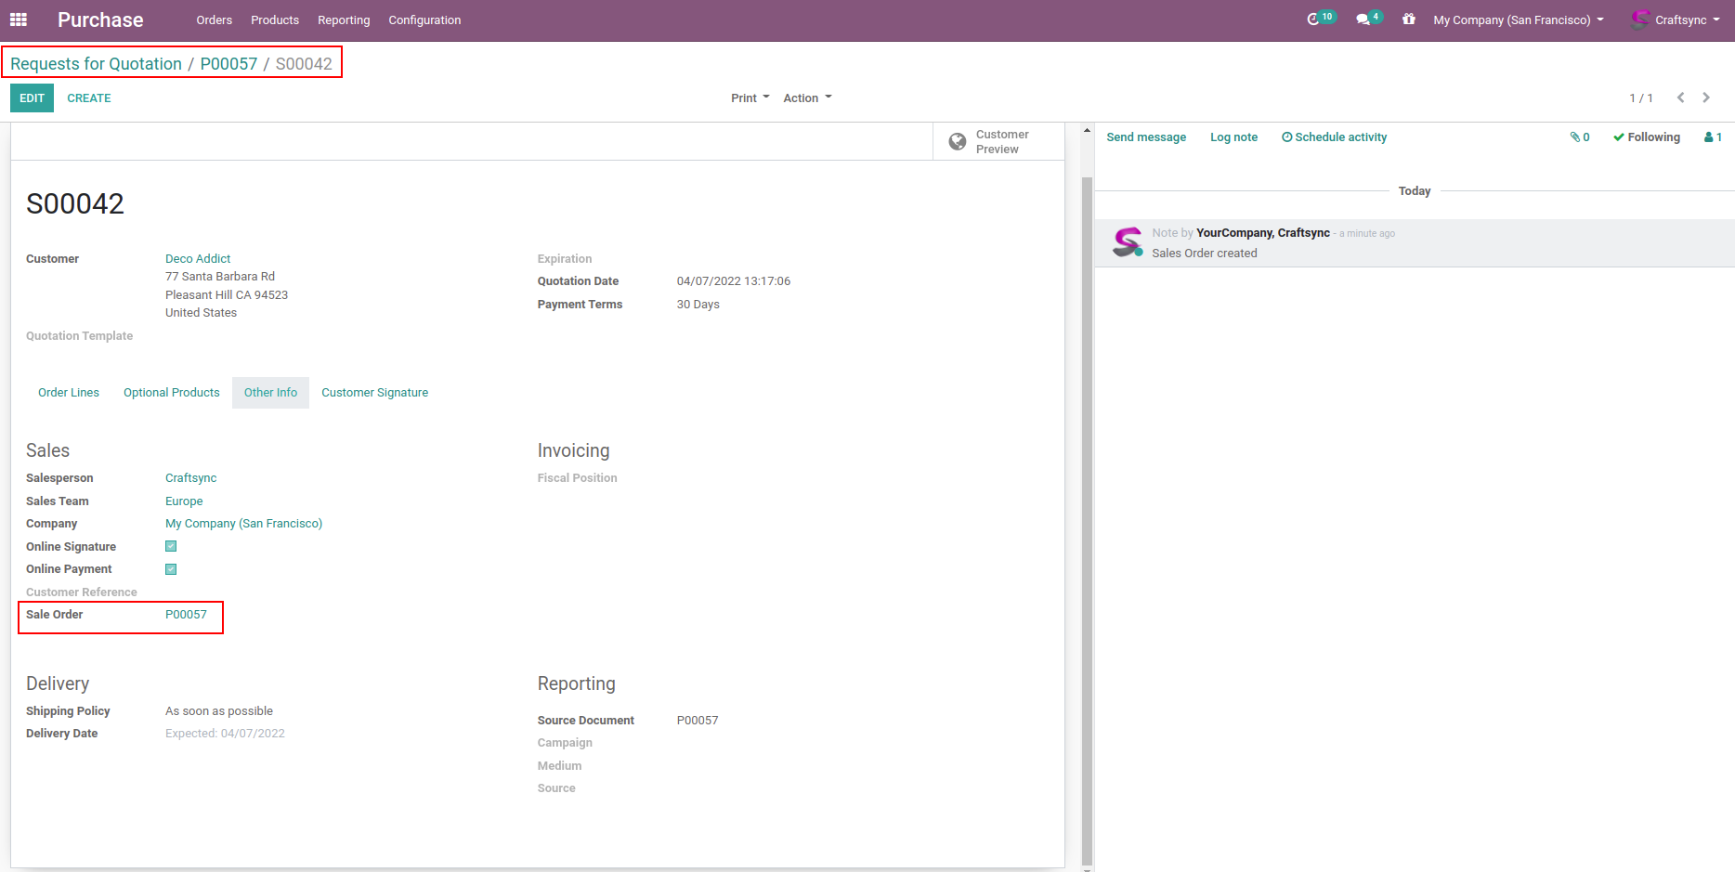The width and height of the screenshot is (1735, 872).
Task: Open the Deco Addict customer link
Action: tap(198, 259)
